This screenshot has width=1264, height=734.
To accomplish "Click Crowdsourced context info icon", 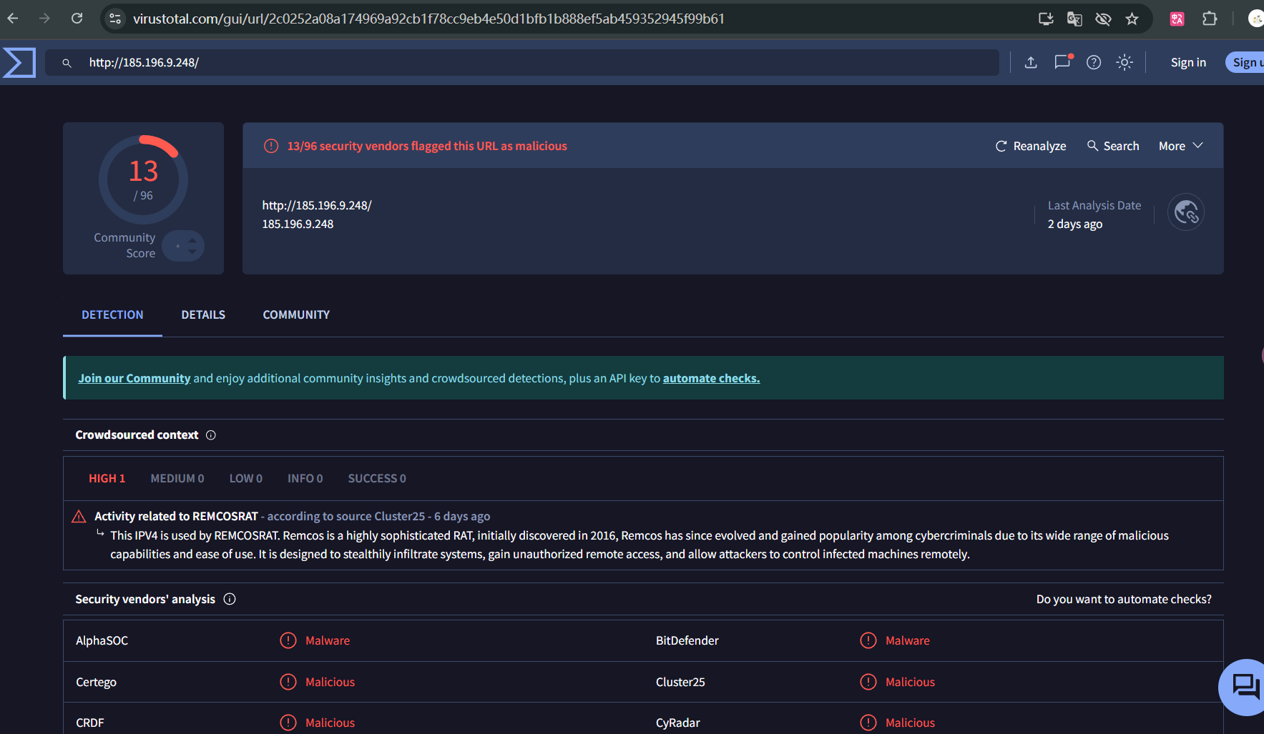I will (211, 435).
